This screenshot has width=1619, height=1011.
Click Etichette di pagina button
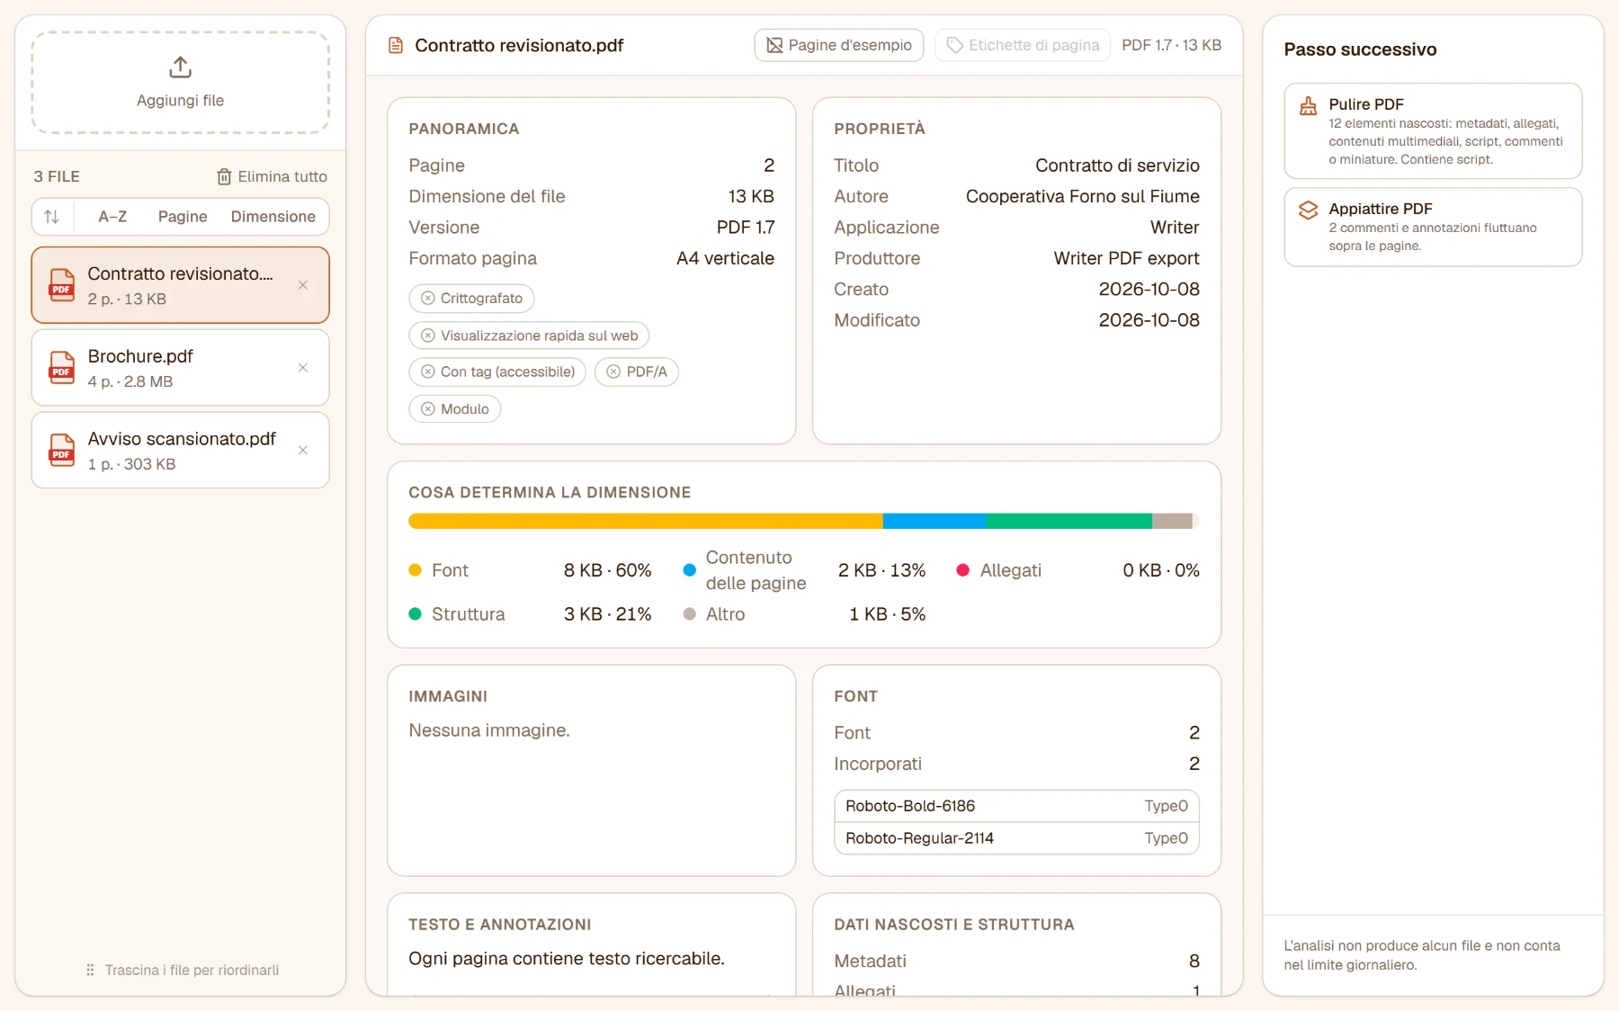pos(1024,45)
